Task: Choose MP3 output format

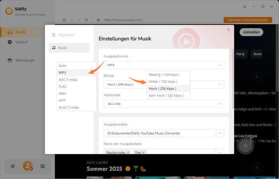Action: pyautogui.click(x=77, y=73)
